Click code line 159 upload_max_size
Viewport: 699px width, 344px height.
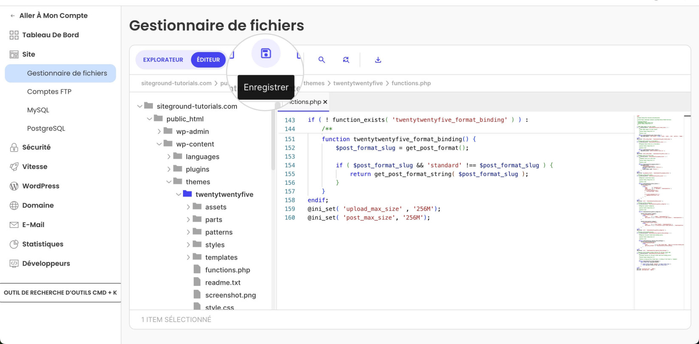pos(374,209)
